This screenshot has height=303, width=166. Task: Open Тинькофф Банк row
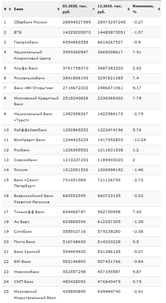[29, 212]
